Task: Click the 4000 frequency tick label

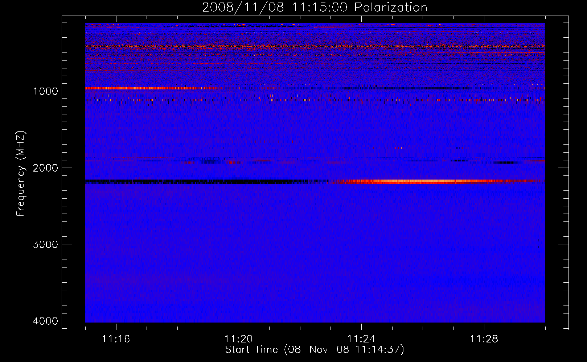Action: (45, 321)
